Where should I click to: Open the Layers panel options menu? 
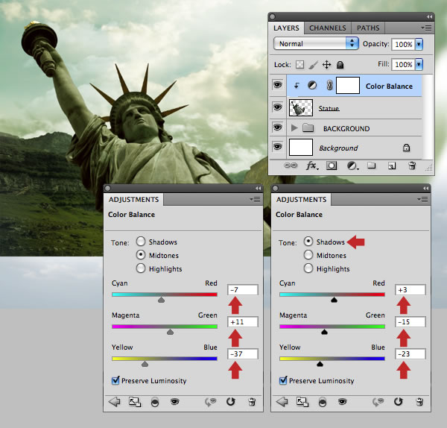[x=426, y=28]
